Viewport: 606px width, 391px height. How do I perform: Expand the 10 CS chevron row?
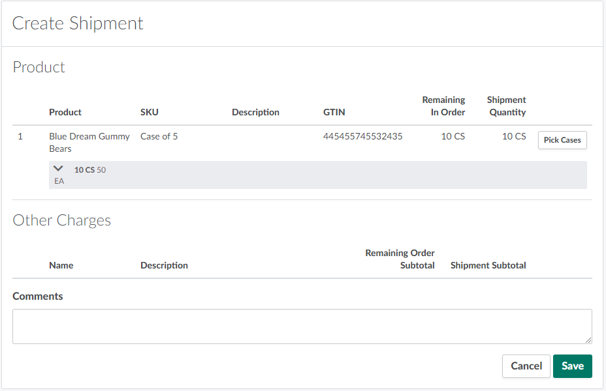tap(59, 169)
